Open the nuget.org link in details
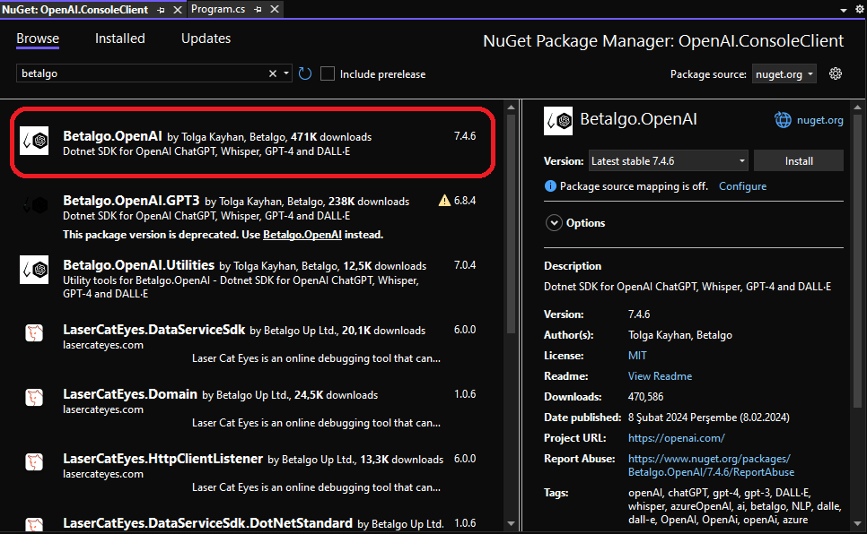Screen dimensions: 867x534 click(x=820, y=120)
